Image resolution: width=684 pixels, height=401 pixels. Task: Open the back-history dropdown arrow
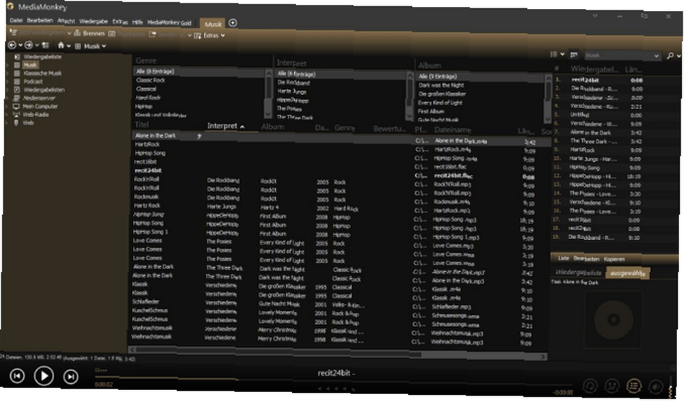[20, 45]
